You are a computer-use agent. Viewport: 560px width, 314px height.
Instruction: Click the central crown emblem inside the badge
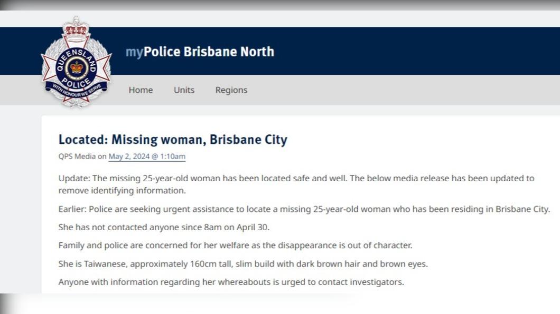[77, 67]
